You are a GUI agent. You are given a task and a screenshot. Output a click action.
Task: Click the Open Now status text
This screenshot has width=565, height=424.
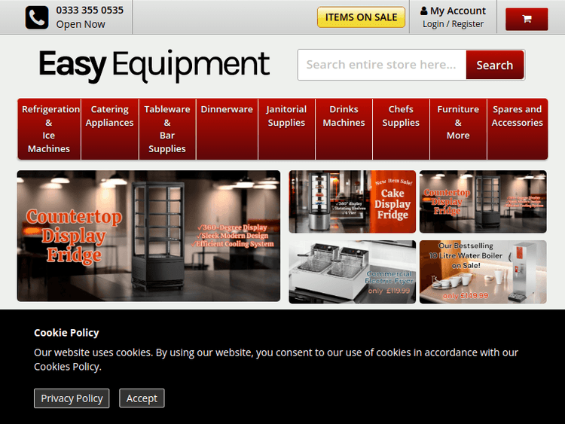click(x=81, y=25)
